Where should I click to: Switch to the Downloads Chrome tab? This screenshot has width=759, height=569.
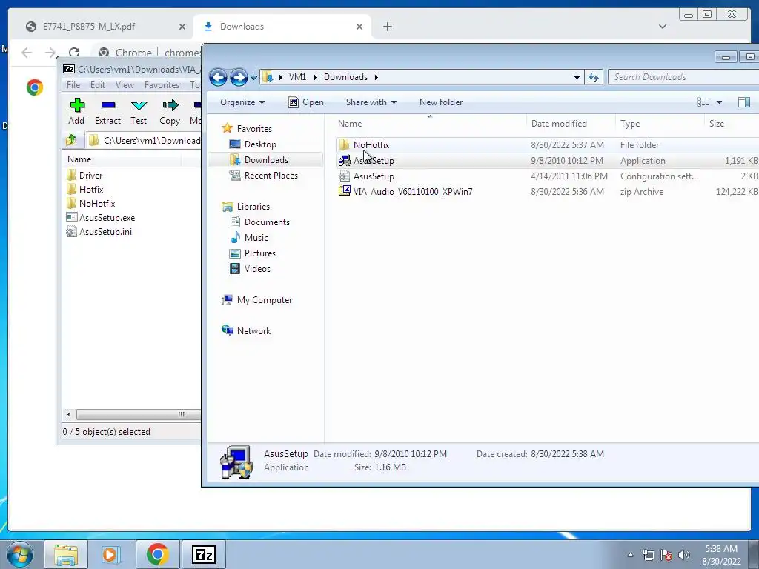click(282, 27)
